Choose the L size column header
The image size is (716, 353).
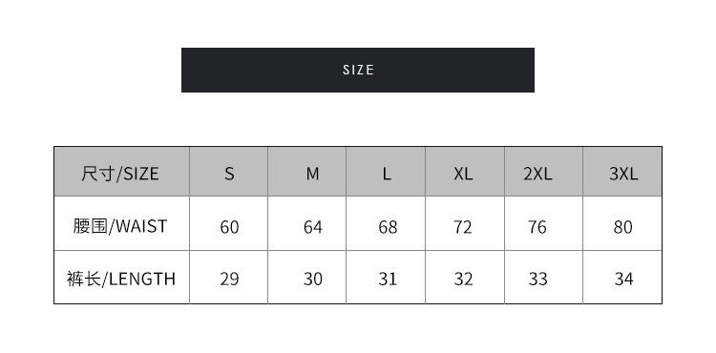click(386, 172)
